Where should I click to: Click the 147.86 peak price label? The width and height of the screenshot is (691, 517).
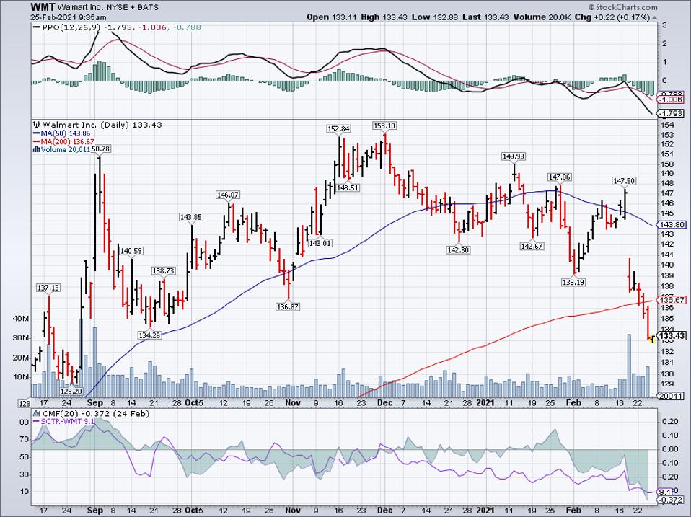click(559, 177)
